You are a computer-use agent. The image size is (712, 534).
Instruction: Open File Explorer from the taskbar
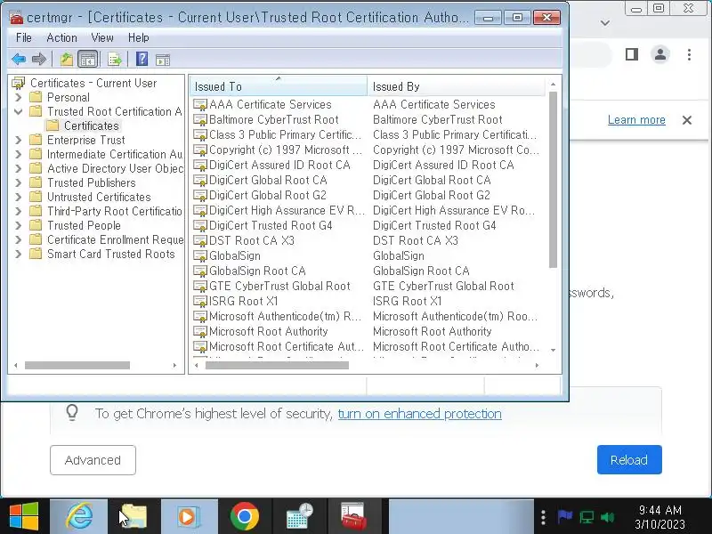pyautogui.click(x=134, y=517)
